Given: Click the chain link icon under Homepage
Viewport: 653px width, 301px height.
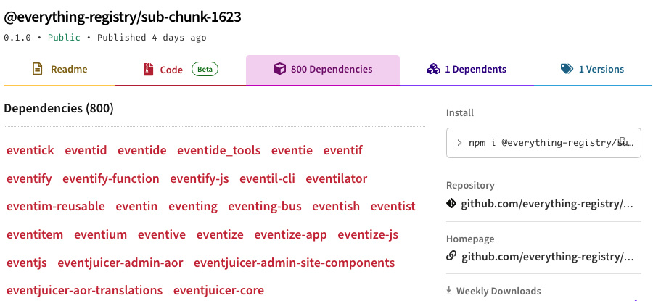Looking at the screenshot, I should [x=451, y=256].
